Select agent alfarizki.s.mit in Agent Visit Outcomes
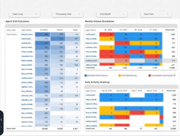 [x=28, y=100]
